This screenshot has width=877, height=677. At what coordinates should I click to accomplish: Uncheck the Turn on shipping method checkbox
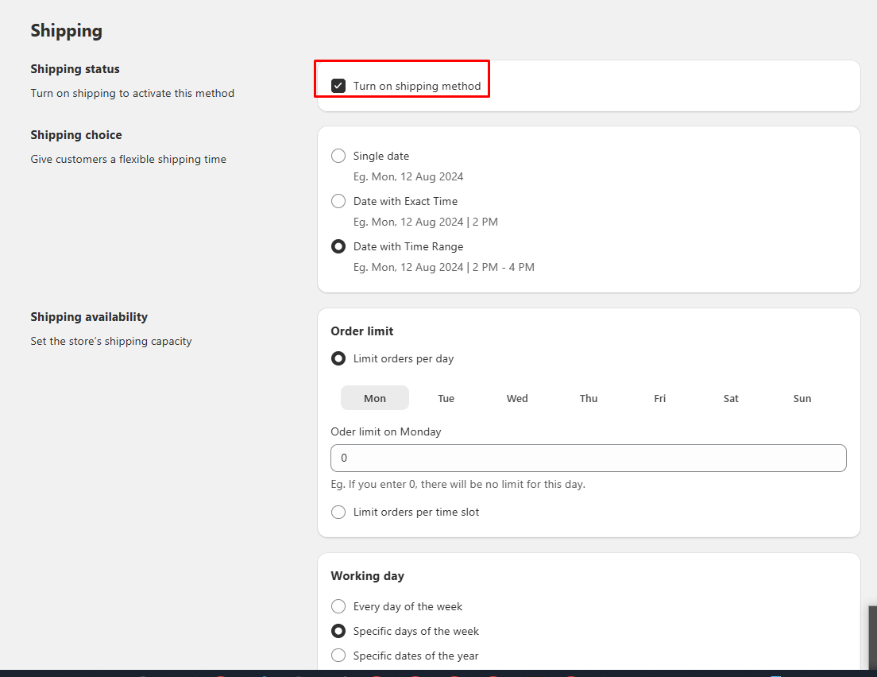(x=338, y=86)
